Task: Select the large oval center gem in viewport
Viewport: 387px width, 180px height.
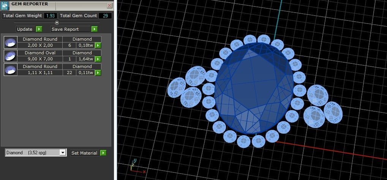Action: click(x=254, y=88)
